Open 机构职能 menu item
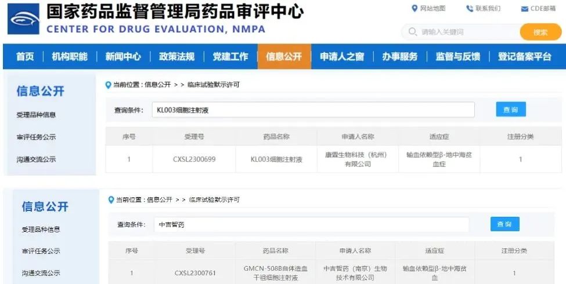The image size is (566, 284). (x=69, y=57)
